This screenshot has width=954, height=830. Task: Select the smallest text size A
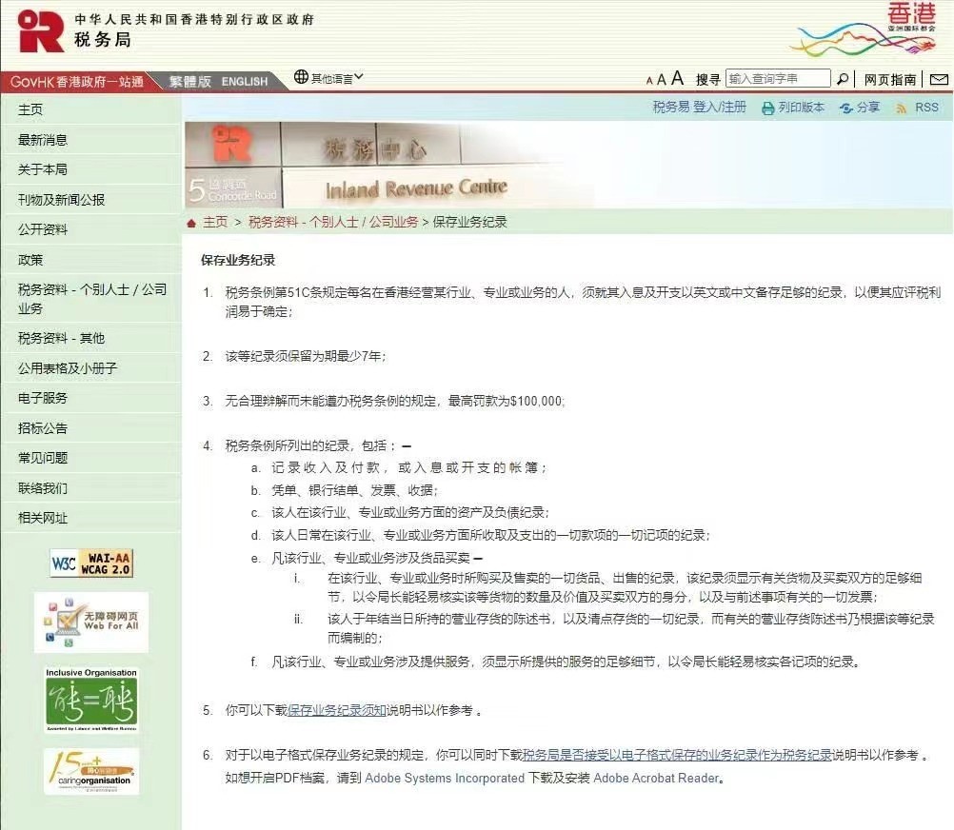tap(649, 81)
